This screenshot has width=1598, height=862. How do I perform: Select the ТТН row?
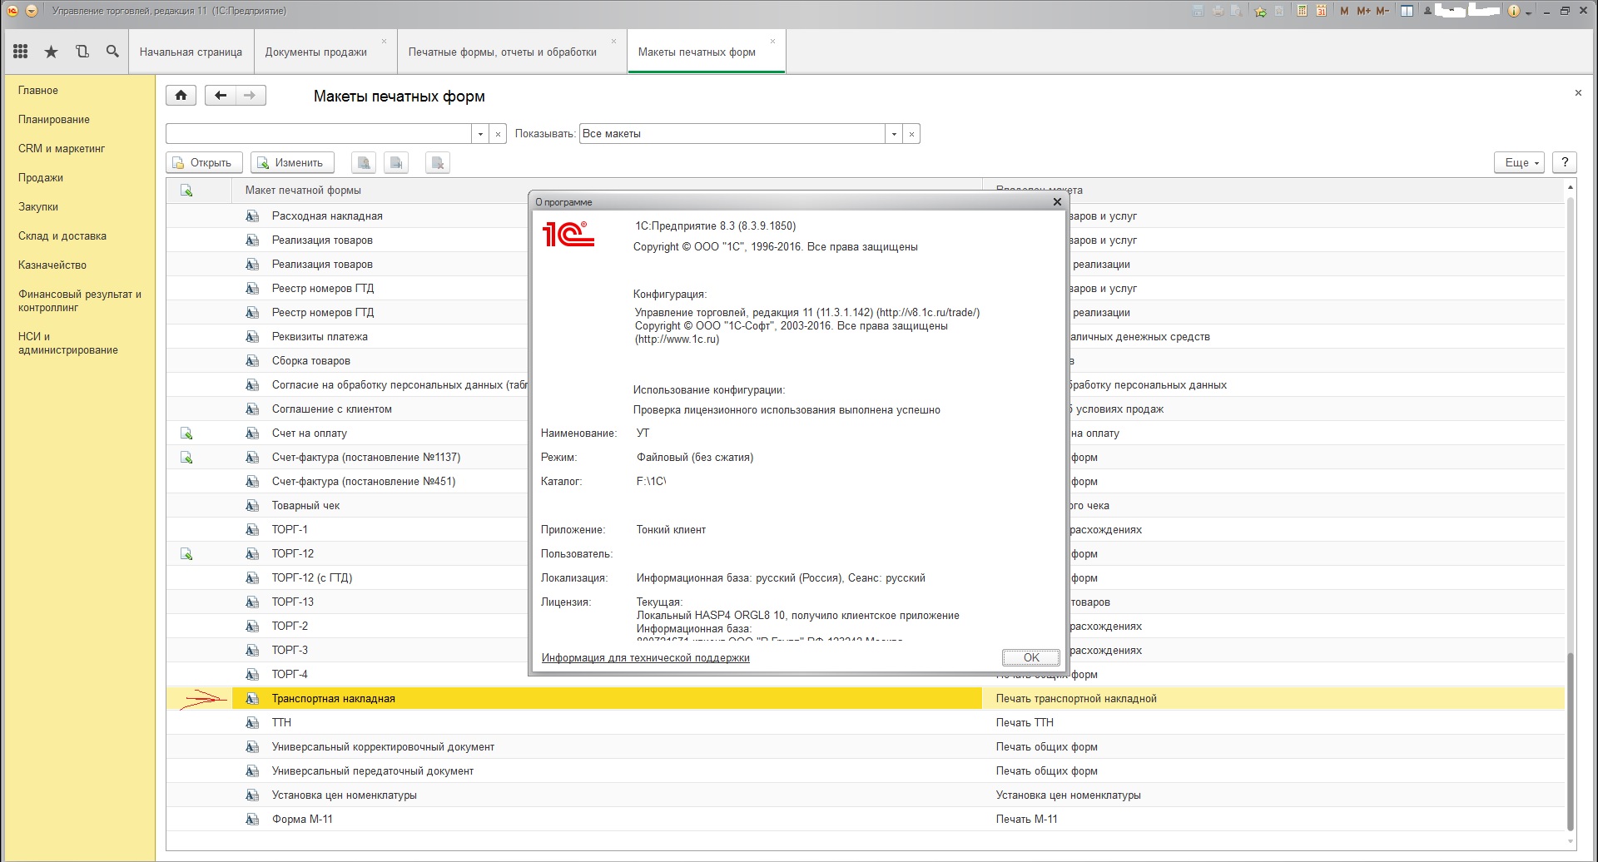[866, 722]
